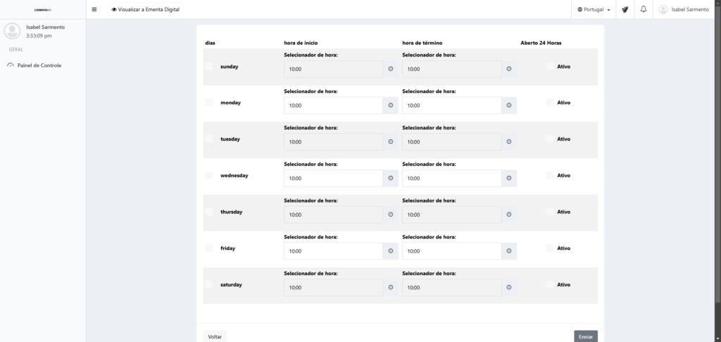Open the notifications bell icon
This screenshot has width=721, height=342.
[x=644, y=9]
